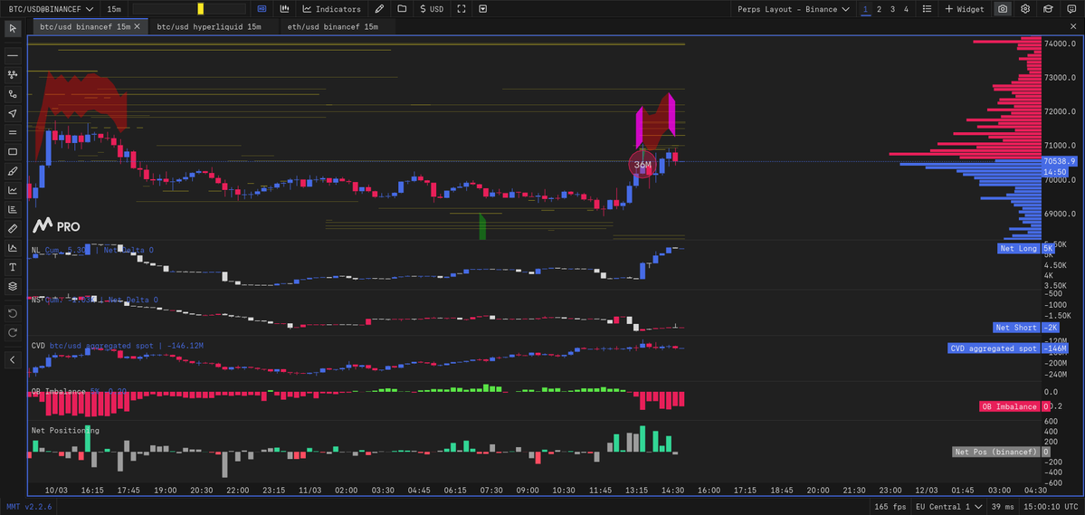The image size is (1085, 515).
Task: Toggle fullscreen chart mode
Action: point(462,9)
